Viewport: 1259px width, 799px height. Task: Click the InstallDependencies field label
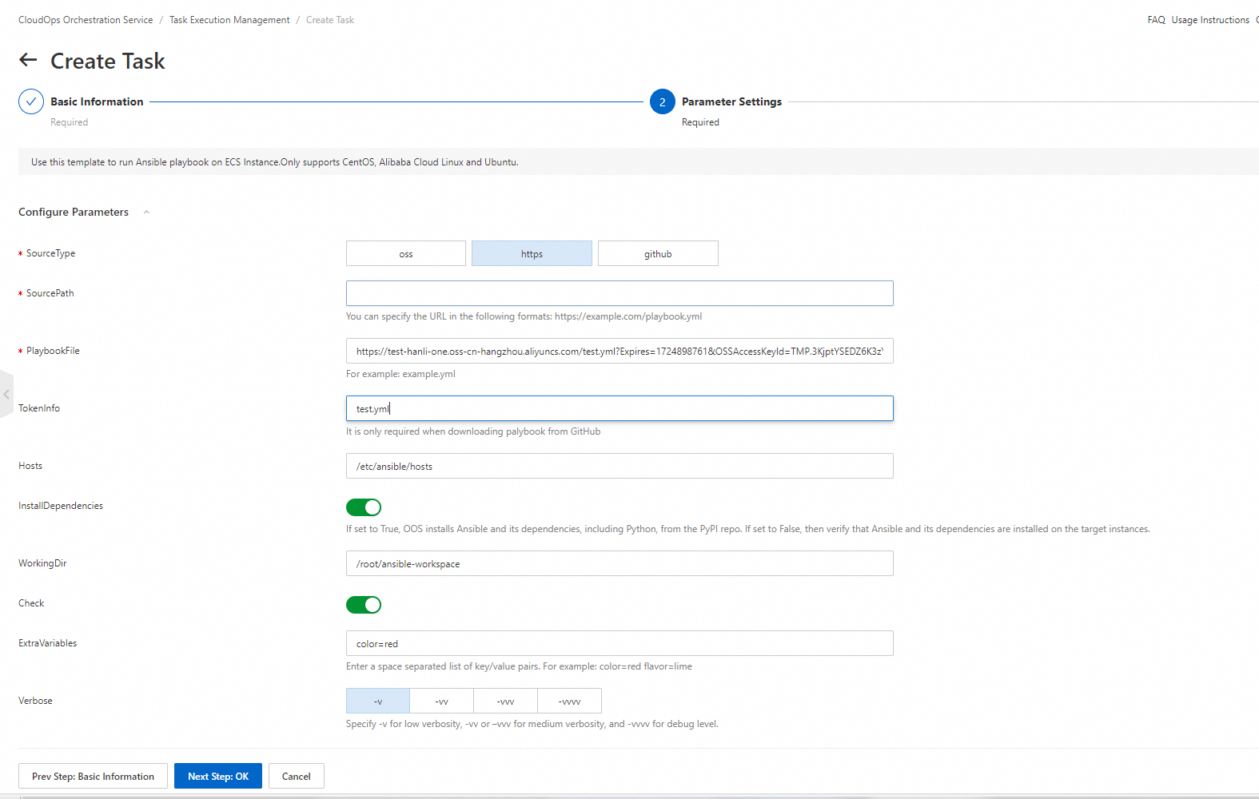coord(61,506)
